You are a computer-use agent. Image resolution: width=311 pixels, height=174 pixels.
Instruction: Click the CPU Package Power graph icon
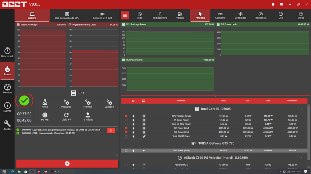coord(124,24)
